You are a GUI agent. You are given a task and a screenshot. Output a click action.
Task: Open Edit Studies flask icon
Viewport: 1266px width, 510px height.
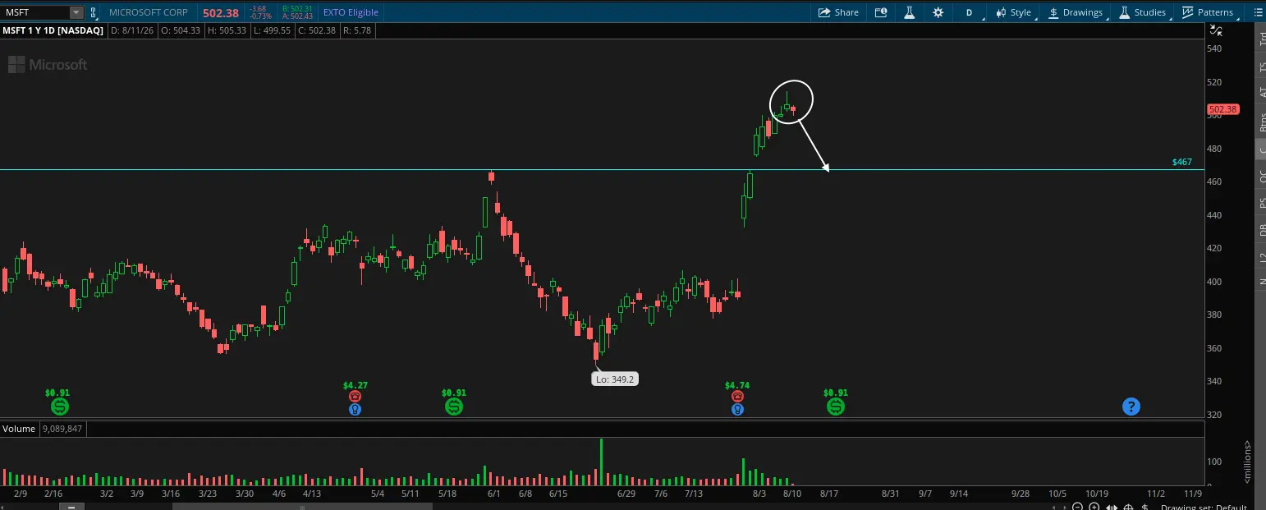(x=909, y=12)
